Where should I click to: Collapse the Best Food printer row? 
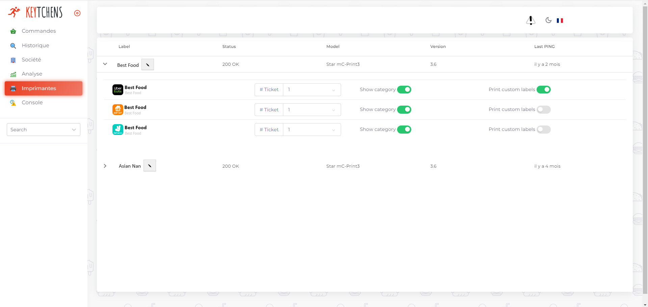(x=105, y=64)
